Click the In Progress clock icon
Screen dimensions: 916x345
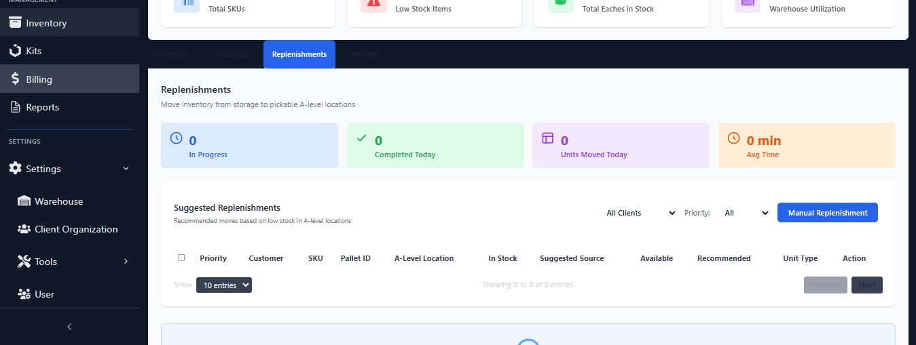click(x=176, y=138)
